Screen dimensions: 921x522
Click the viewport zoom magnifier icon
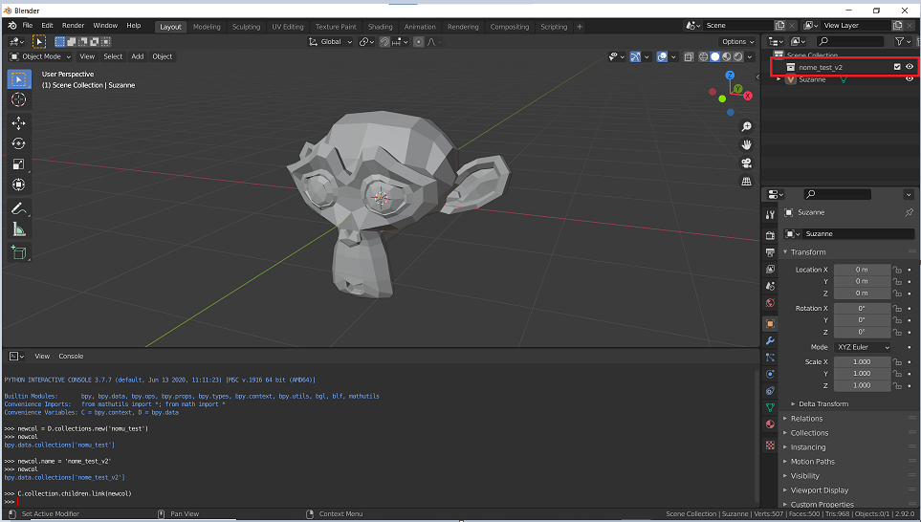pos(747,127)
